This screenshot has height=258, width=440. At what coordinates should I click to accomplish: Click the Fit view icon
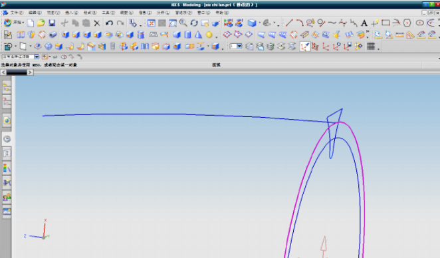(152, 23)
